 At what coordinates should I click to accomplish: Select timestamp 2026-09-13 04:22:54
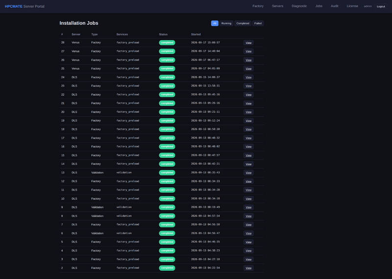click(205, 268)
